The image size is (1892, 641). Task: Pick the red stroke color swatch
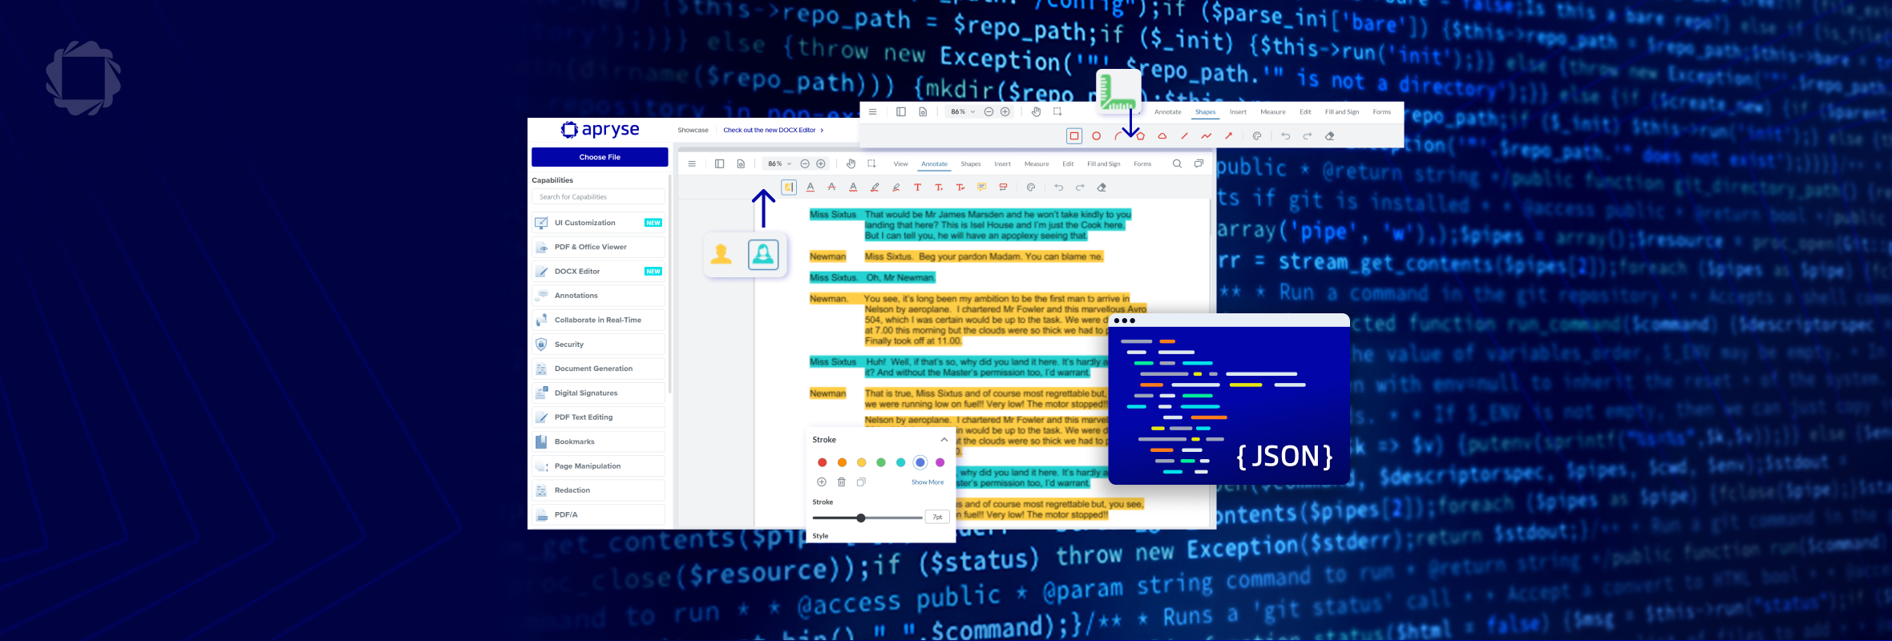click(x=822, y=462)
